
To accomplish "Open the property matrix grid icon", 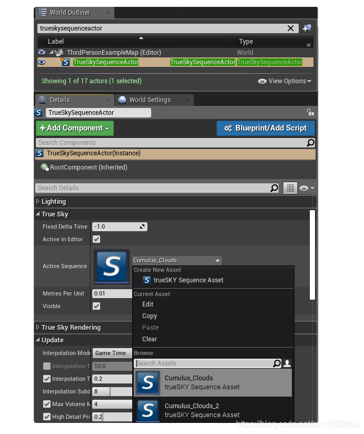I will 290,188.
